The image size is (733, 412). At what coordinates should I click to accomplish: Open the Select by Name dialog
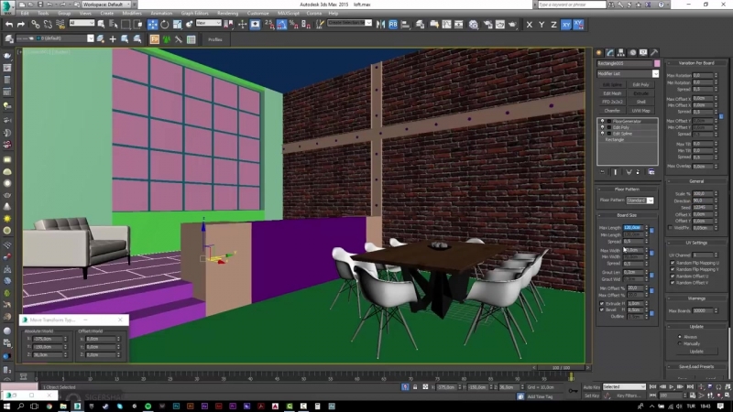pos(113,25)
